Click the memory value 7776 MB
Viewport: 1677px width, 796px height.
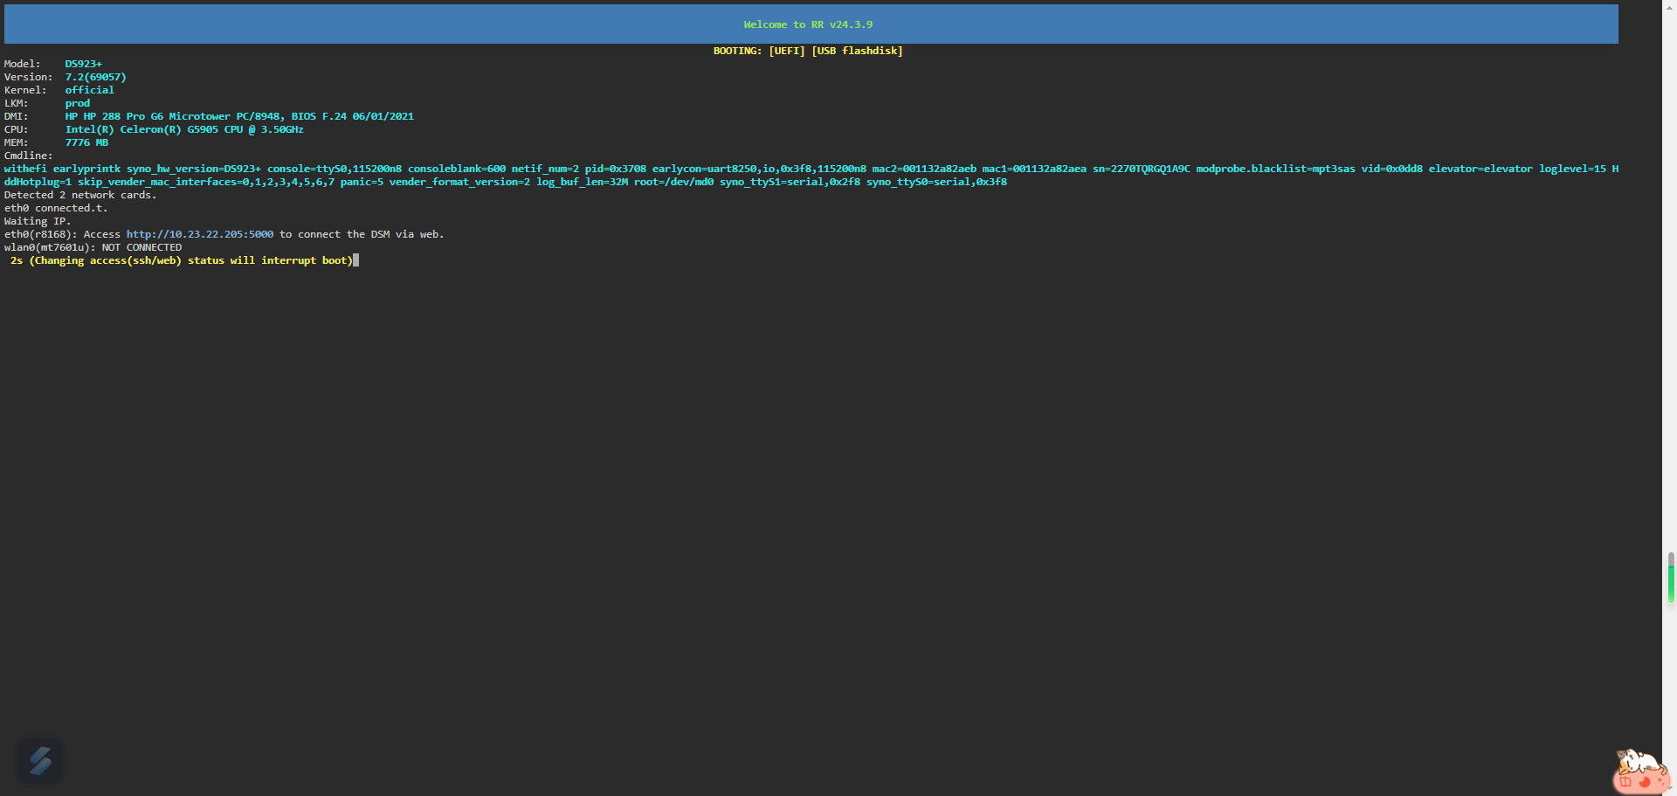click(x=86, y=142)
